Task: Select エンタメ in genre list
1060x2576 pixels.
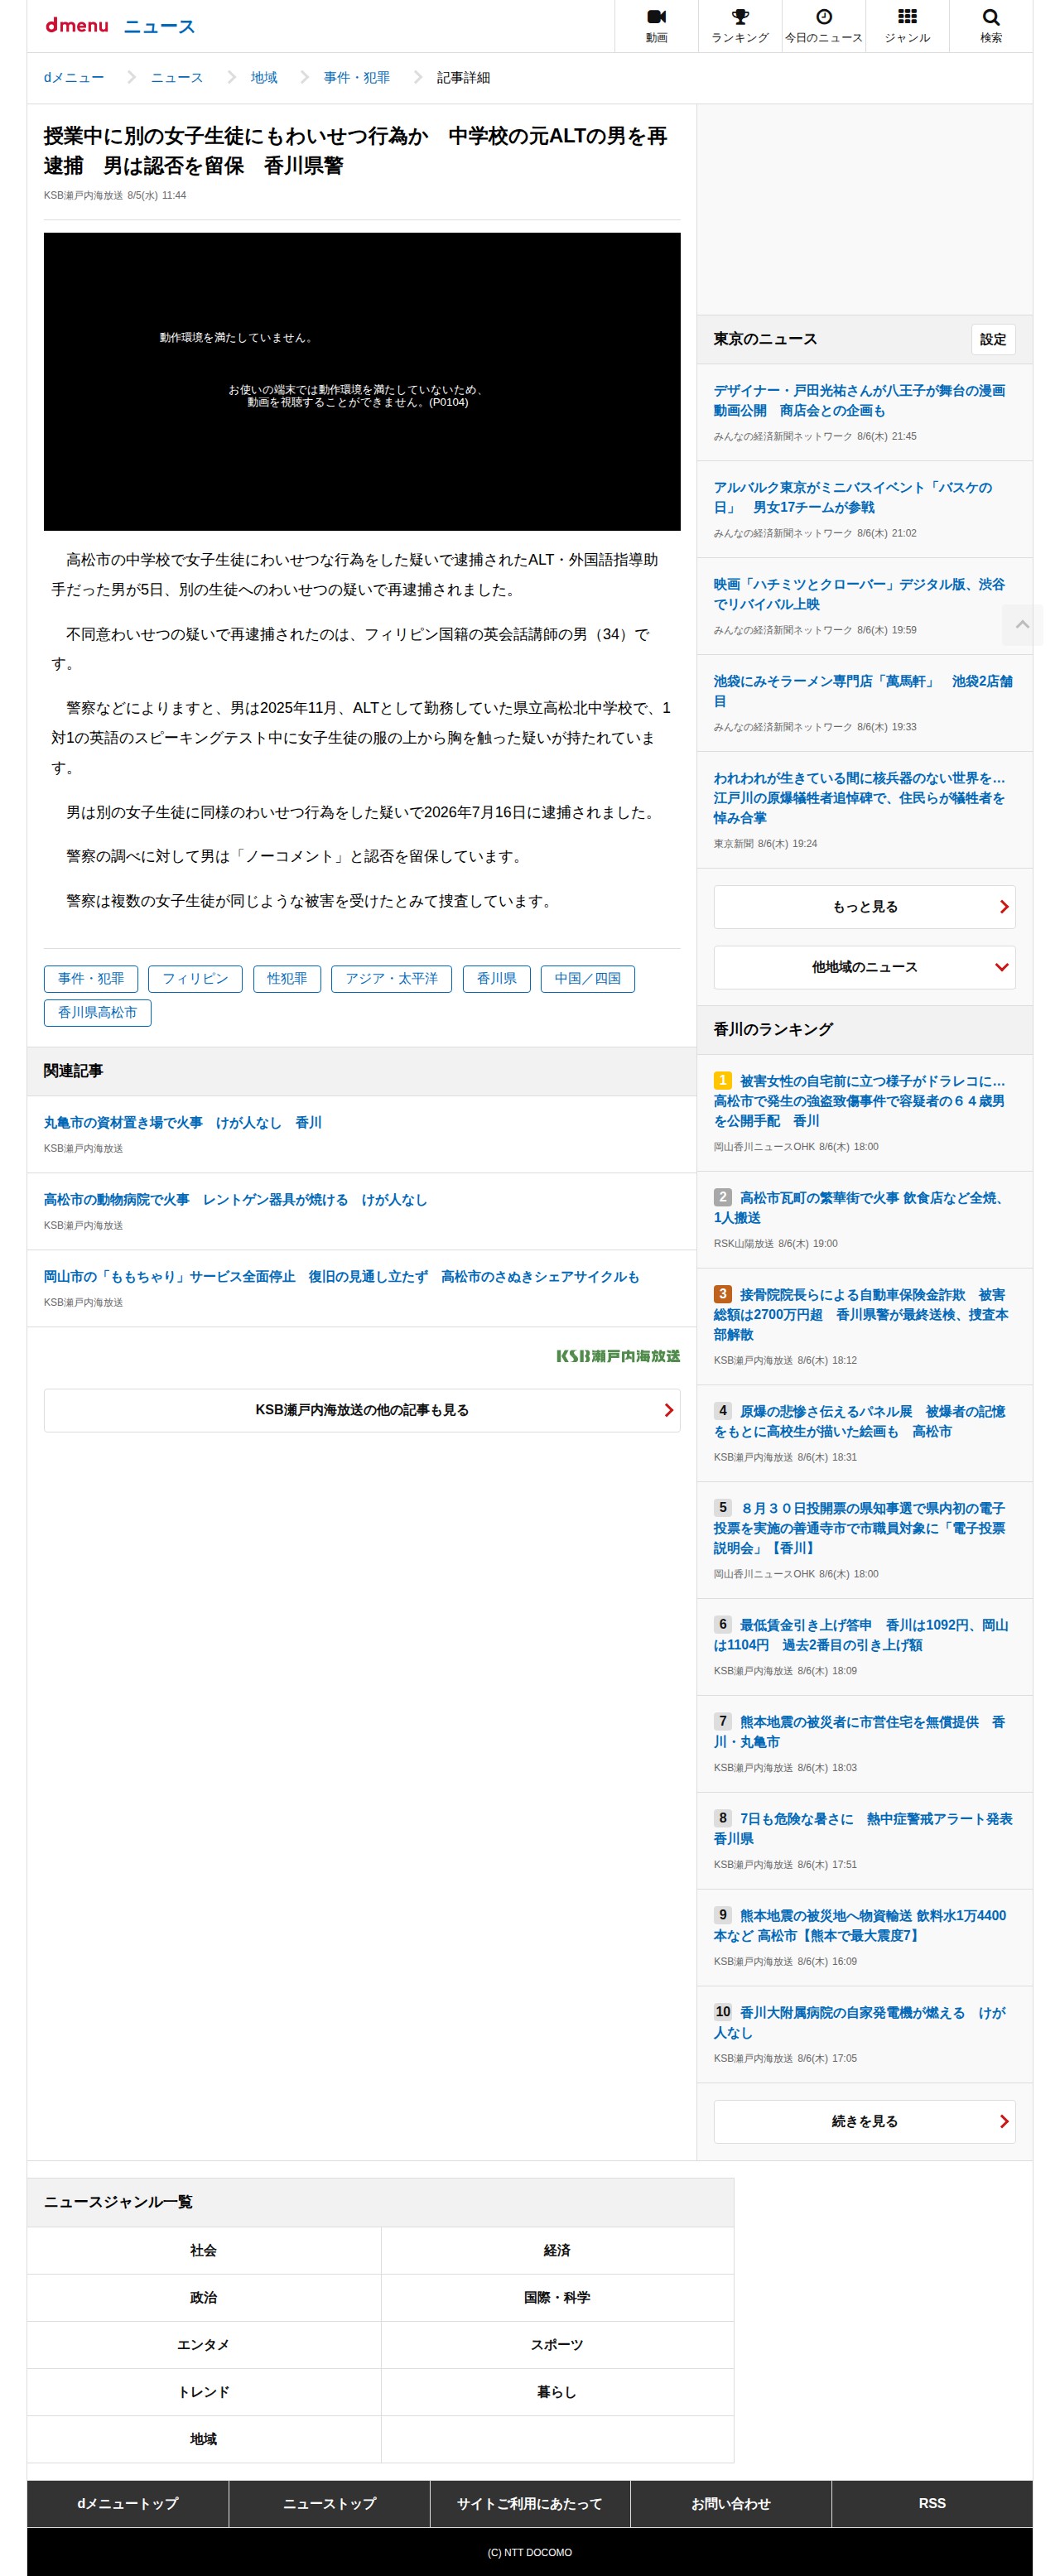Action: [x=203, y=2344]
